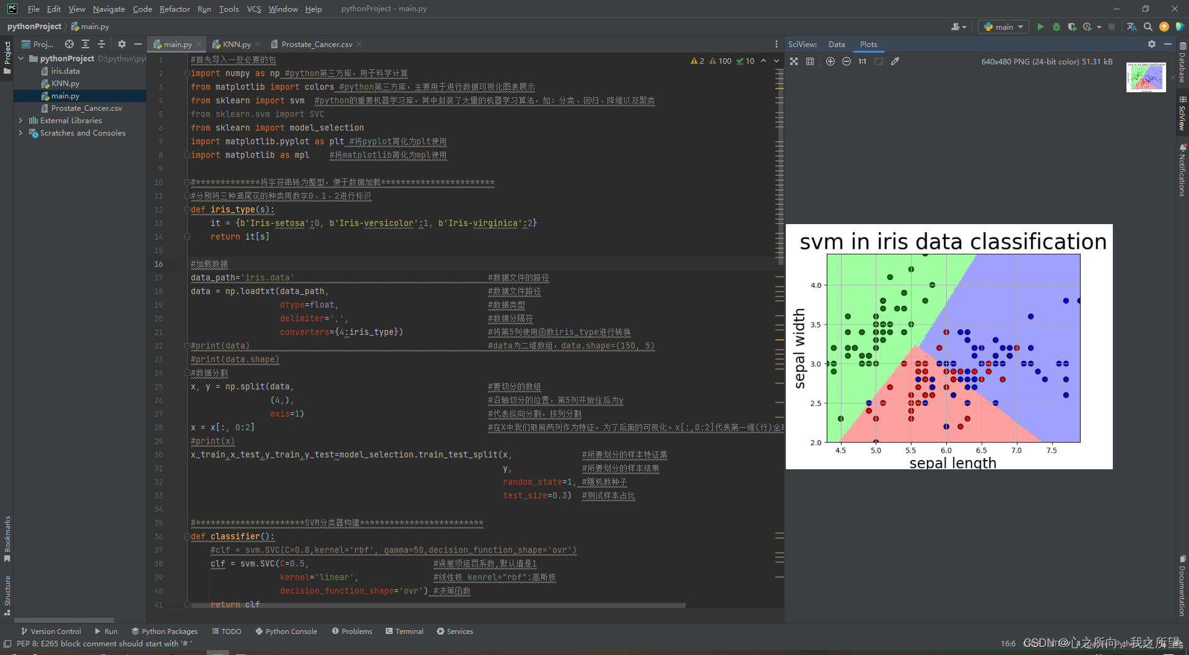Expand all in Project tree toolbar
The image size is (1189, 655).
[x=85, y=44]
